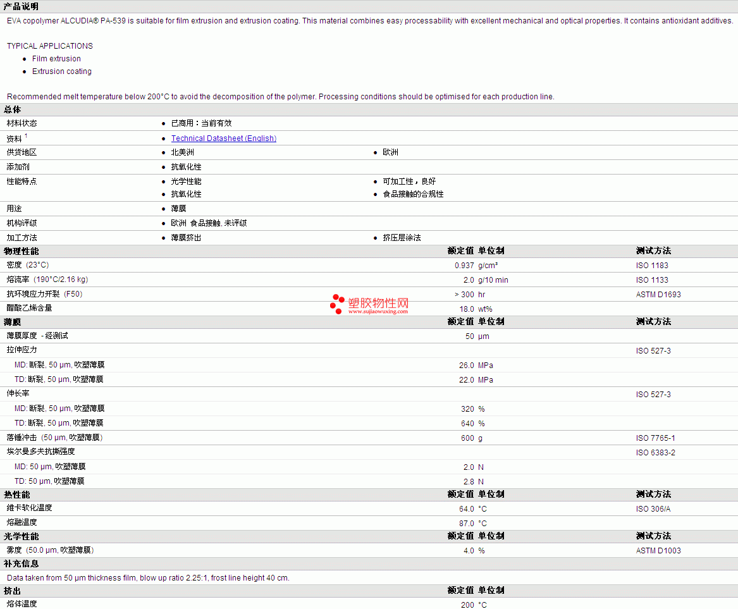738x609 pixels.
Task: Select the 雾度 (50.0 µm, 吹塑薄膜) label
Action: (x=51, y=551)
